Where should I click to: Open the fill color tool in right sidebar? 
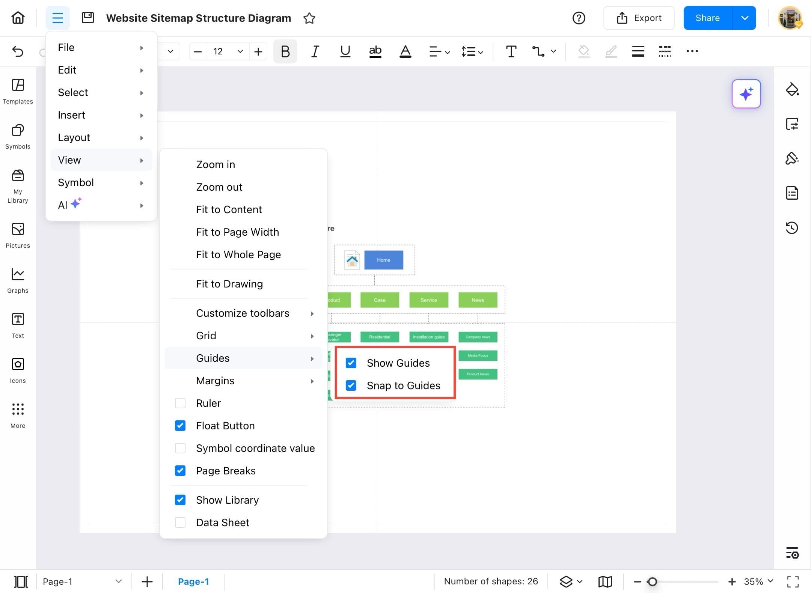[x=793, y=90]
